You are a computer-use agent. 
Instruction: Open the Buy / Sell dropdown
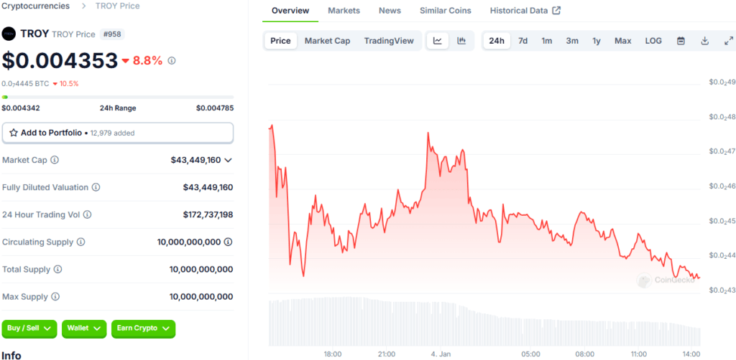[29, 328]
